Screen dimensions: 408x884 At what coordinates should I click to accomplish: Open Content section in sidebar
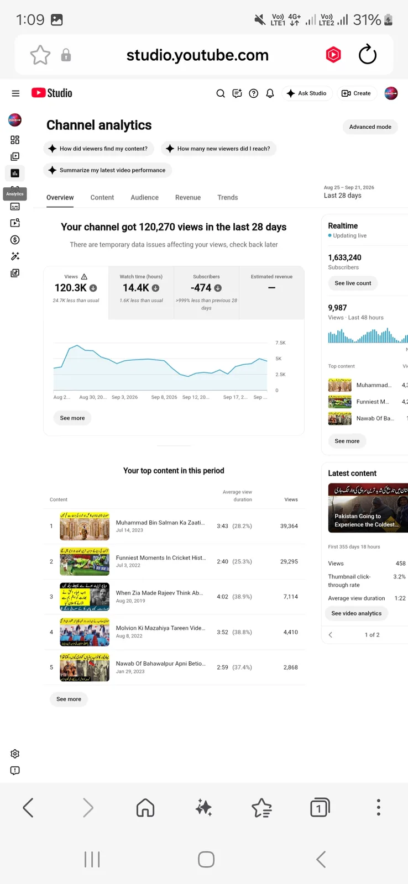coord(15,156)
